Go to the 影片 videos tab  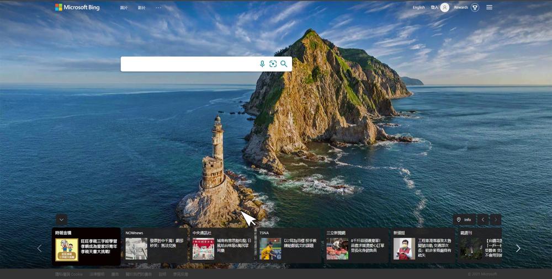pyautogui.click(x=141, y=8)
